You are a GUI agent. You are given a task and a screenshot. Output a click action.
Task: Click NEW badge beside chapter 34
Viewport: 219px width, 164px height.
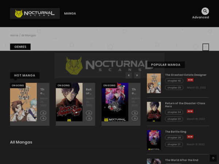point(190,111)
